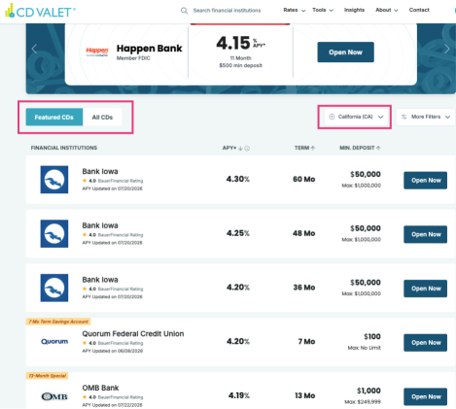Click the location pin icon in state selector

[332, 117]
